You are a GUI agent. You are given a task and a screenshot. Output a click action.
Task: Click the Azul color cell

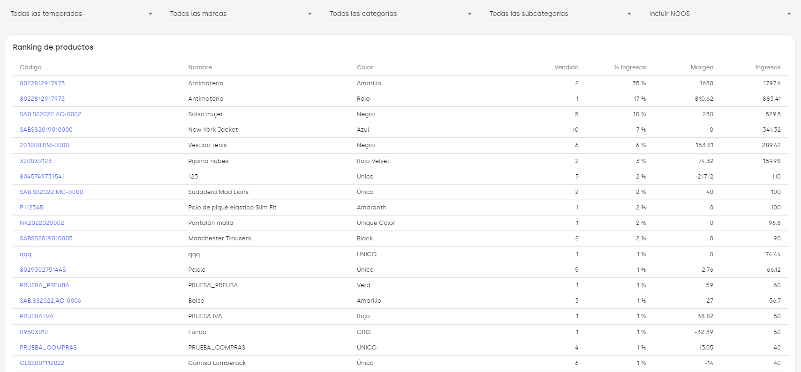point(363,129)
